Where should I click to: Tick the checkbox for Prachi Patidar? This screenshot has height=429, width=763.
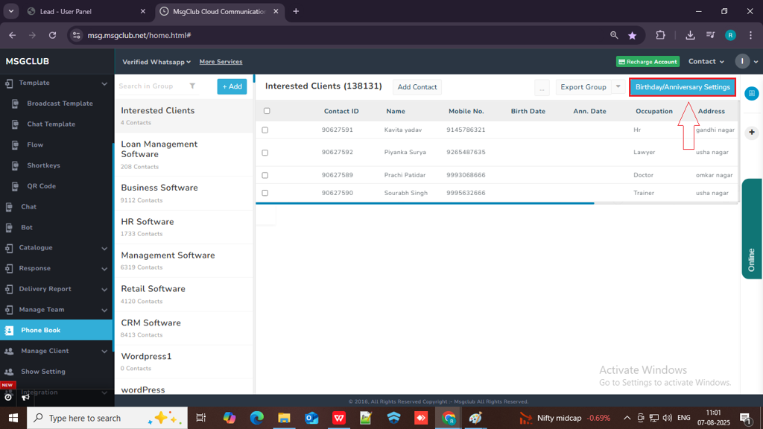point(265,175)
